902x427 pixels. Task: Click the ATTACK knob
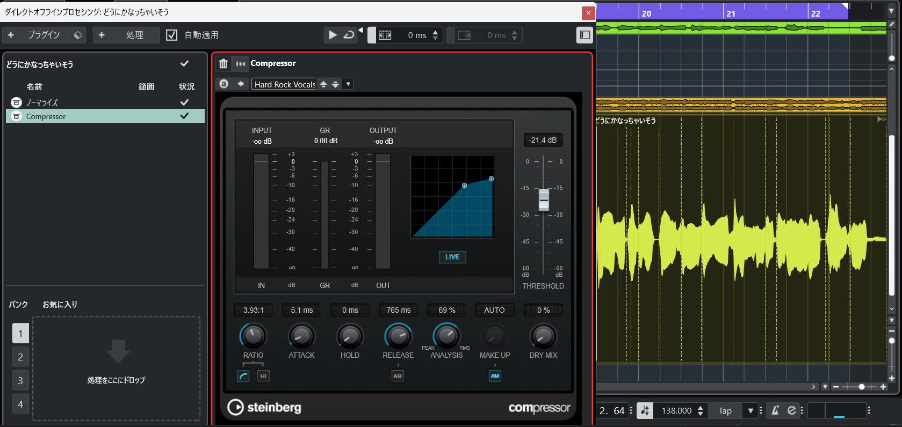(x=301, y=336)
